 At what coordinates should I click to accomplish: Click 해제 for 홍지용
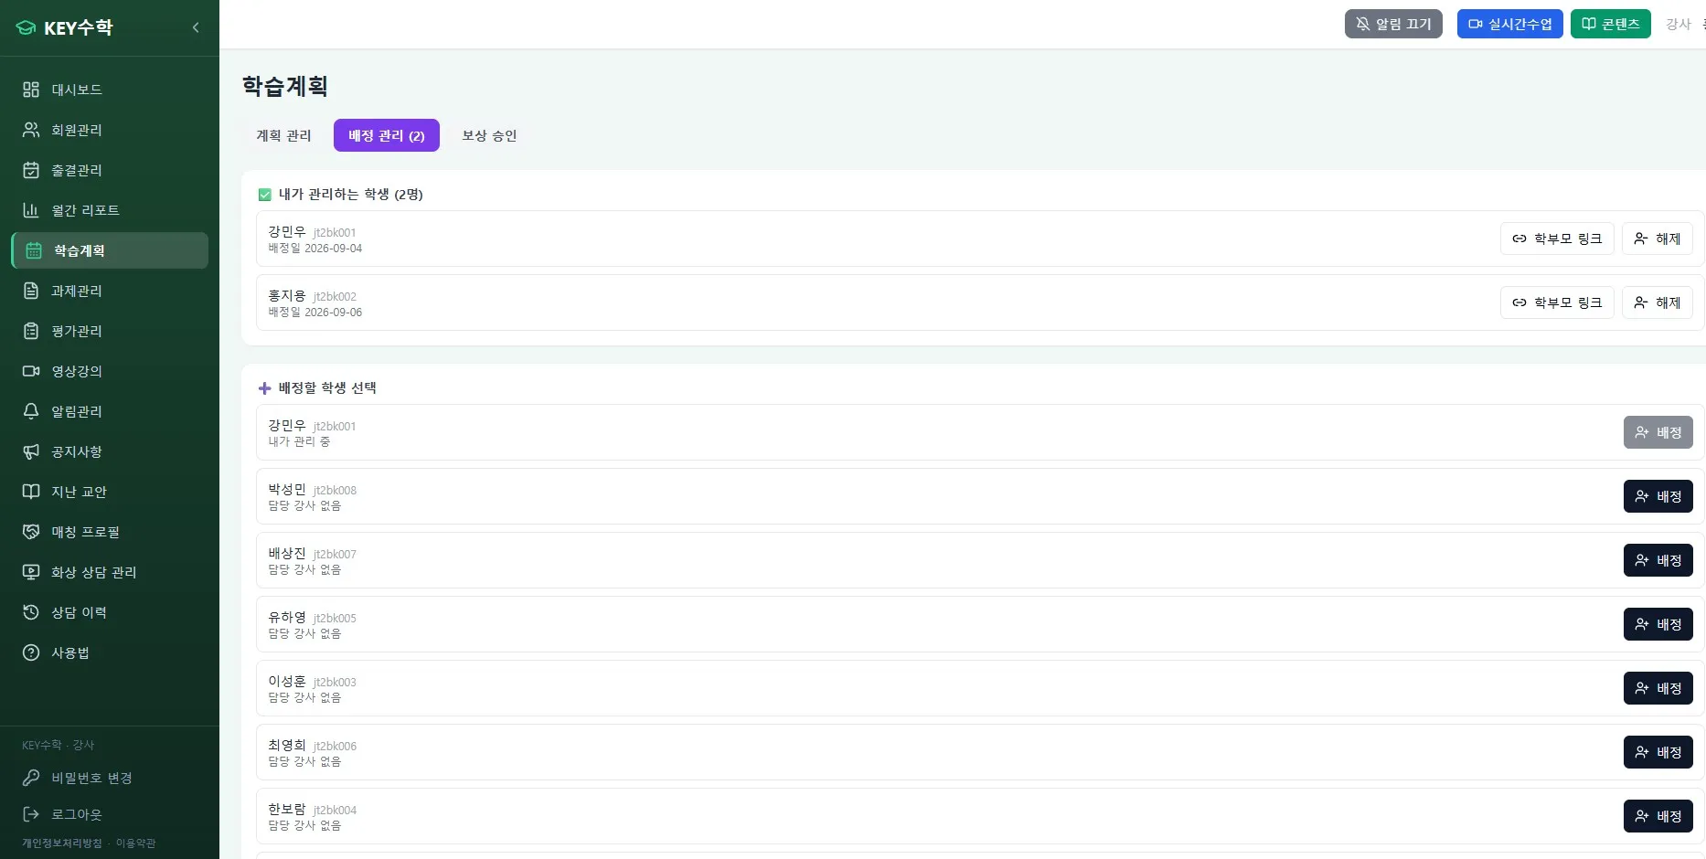[1658, 302]
